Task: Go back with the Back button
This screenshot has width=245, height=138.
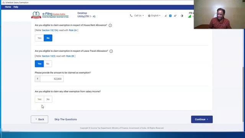Action: pos(39,119)
